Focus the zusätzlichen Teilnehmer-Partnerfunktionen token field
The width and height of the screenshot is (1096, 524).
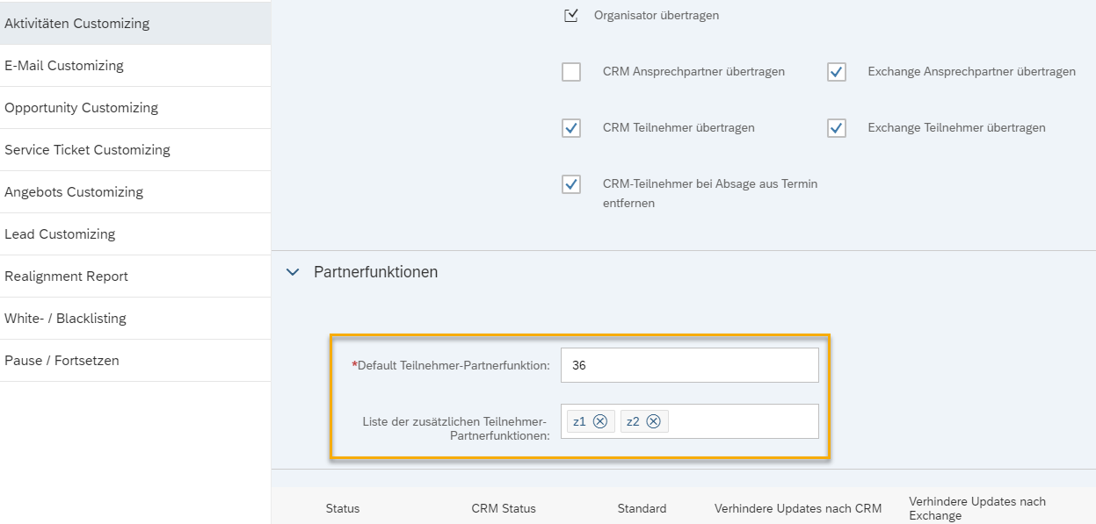click(743, 421)
